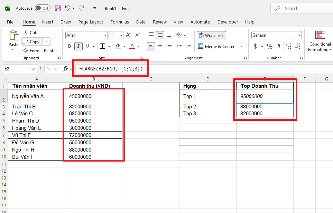Viewport: 333px width, 213px height.
Task: Decrease decimal places shown
Action: 298,46
